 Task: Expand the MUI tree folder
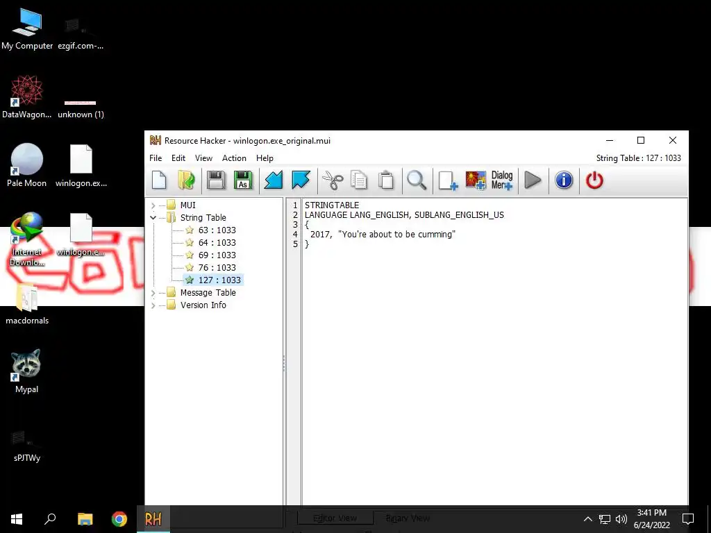[153, 205]
